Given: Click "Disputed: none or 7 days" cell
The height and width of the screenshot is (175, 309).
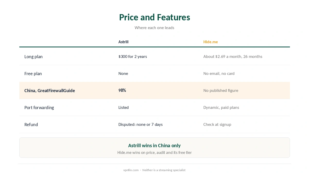Looking at the screenshot, I should coord(141,124).
